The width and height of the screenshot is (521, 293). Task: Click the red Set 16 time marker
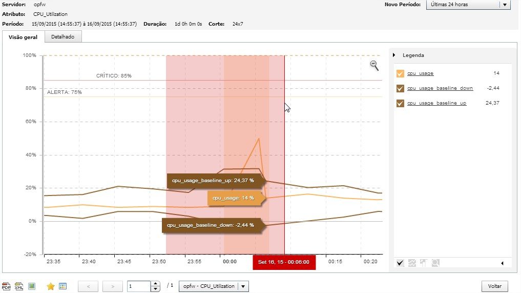(284, 262)
